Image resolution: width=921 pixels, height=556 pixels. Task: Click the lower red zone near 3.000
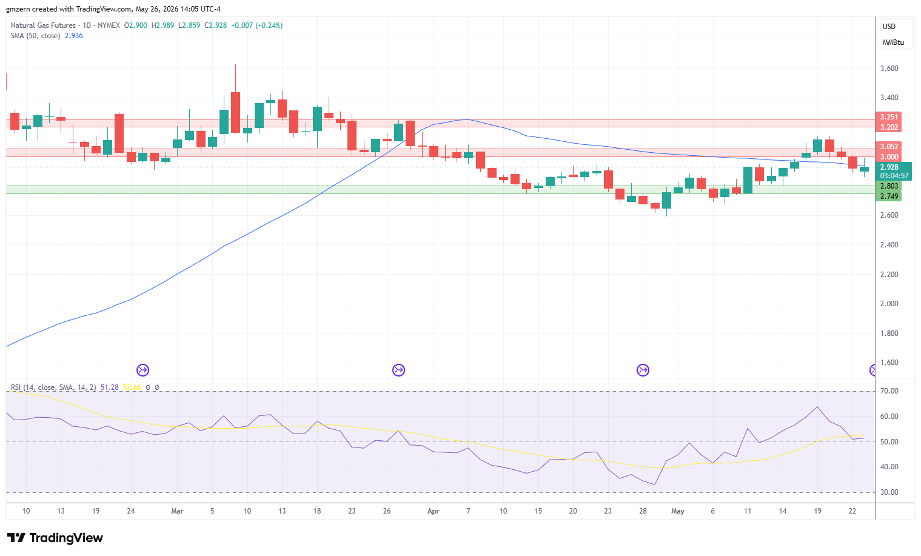click(440, 153)
